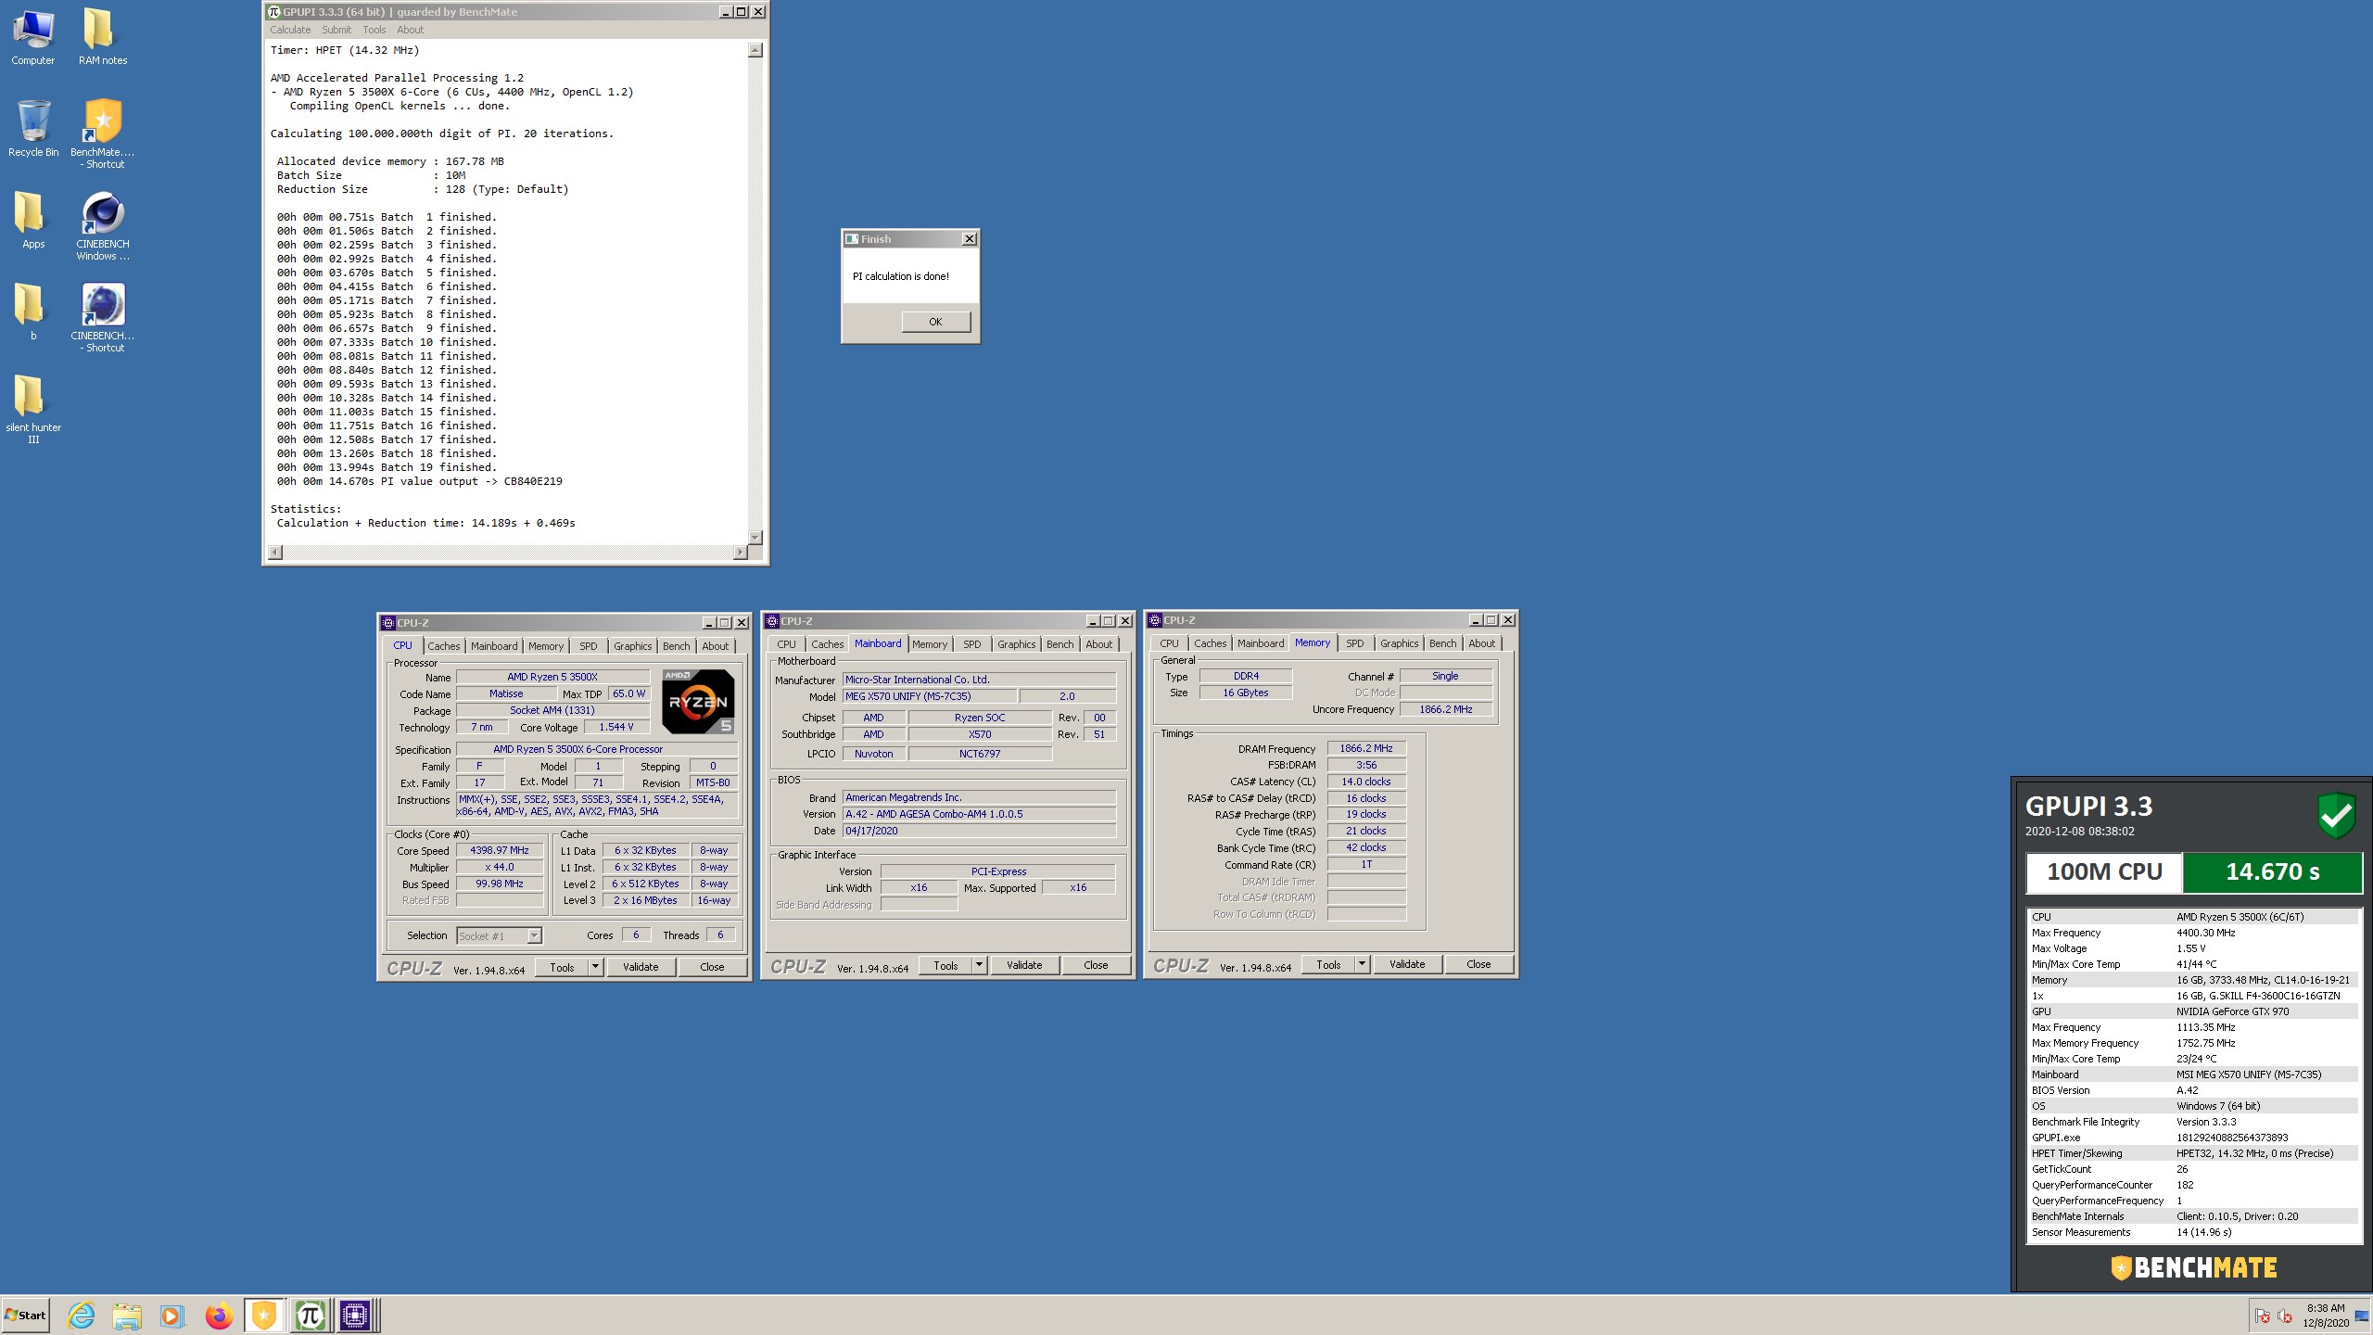The width and height of the screenshot is (2373, 1335).
Task: Click the volume tray icon
Action: (2286, 1316)
